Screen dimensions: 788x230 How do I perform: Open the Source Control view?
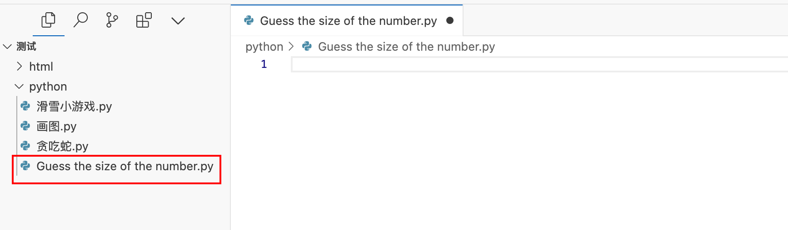click(x=112, y=20)
